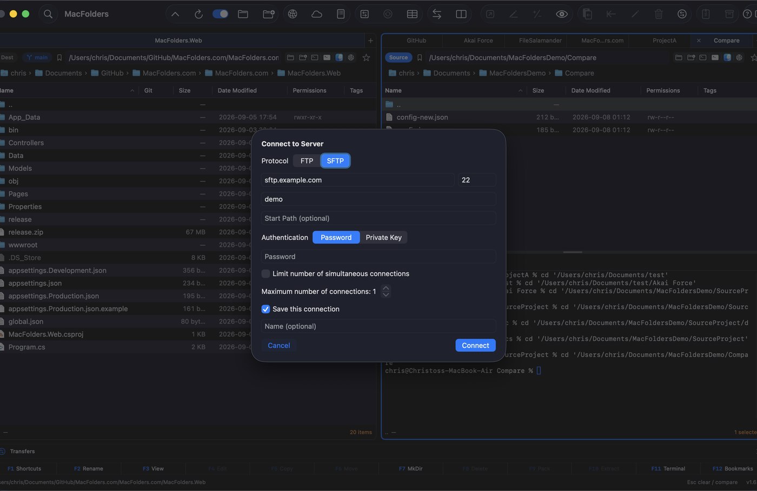
Task: Click the globe icon in left panel path bar
Action: click(x=351, y=57)
